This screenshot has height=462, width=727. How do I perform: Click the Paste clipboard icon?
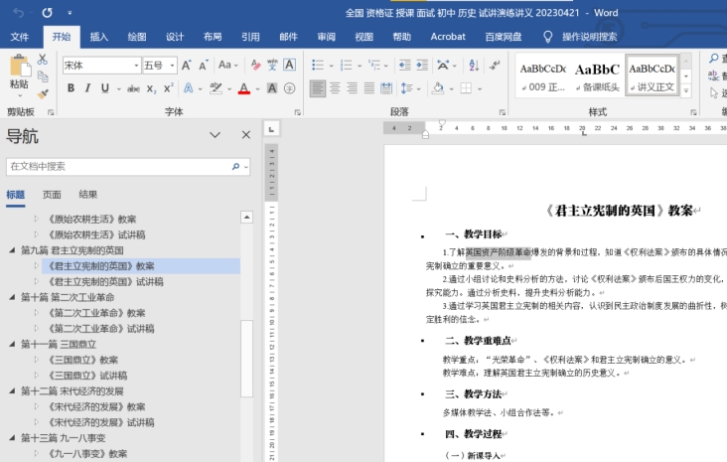click(19, 70)
